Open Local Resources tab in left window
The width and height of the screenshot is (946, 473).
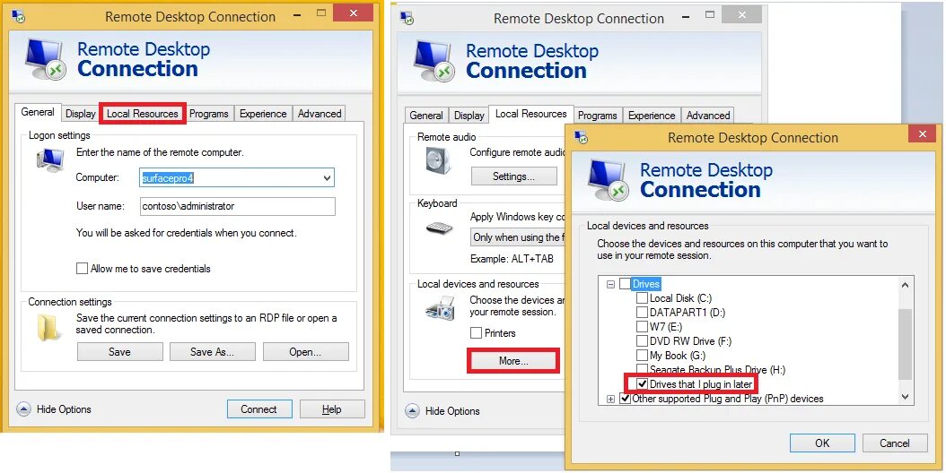(x=143, y=113)
